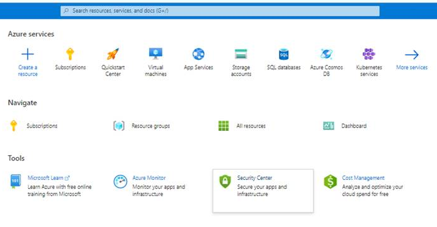Select Dashboard text under Navigate
Image resolution: width=437 pixels, height=227 pixels.
[354, 126]
